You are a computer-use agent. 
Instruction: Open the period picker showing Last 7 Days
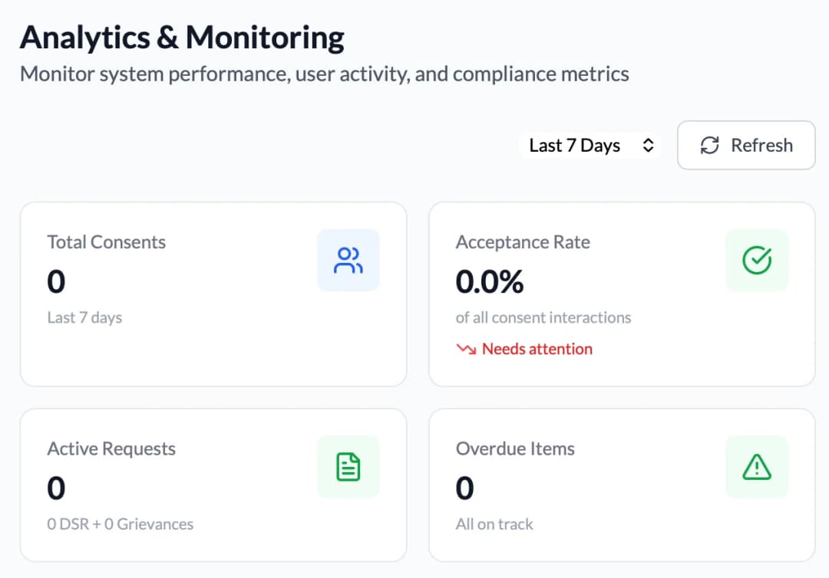(x=590, y=145)
